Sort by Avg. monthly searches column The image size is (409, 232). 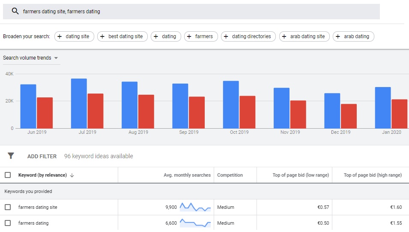187,175
